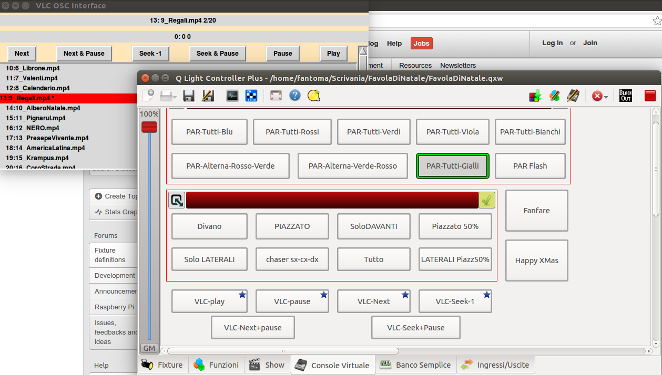Click Piazzato 50% button

455,226
